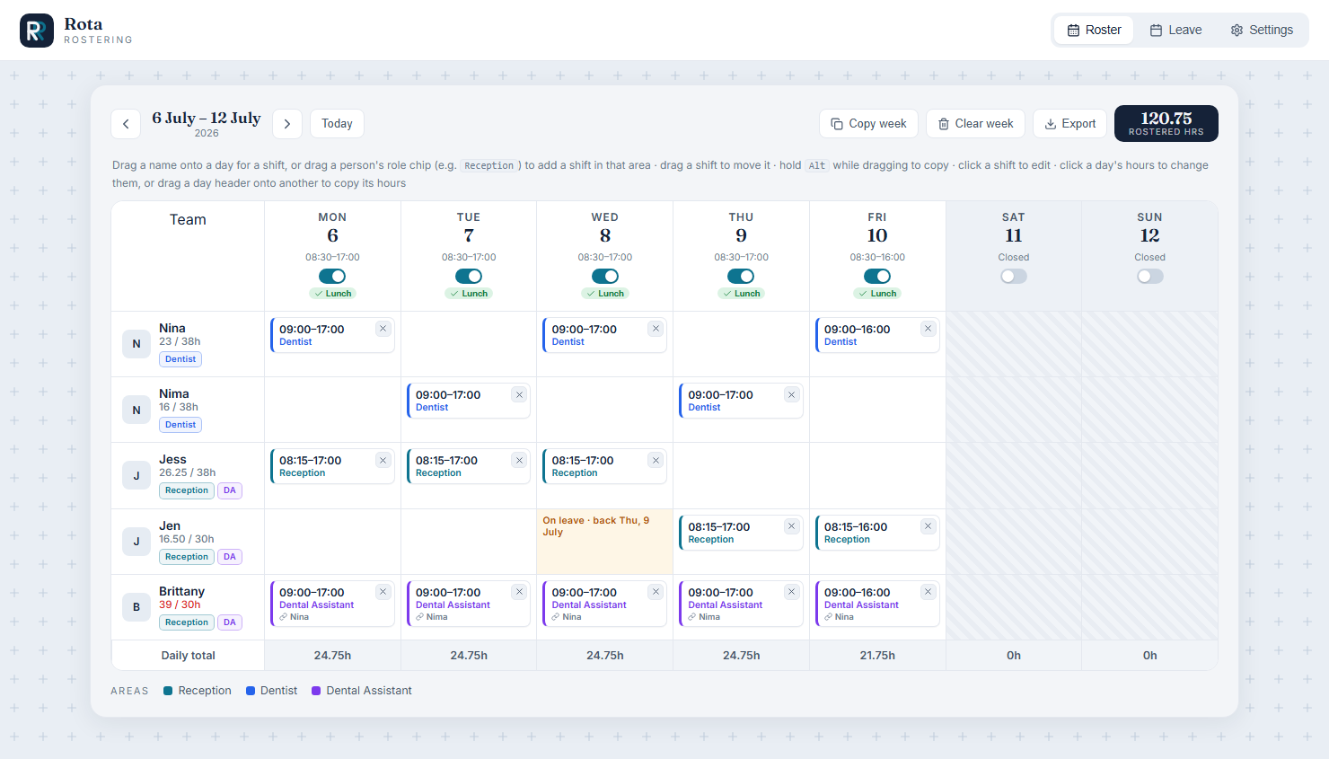Click Jess's DA role chip
This screenshot has width=1329, height=759.
[230, 490]
